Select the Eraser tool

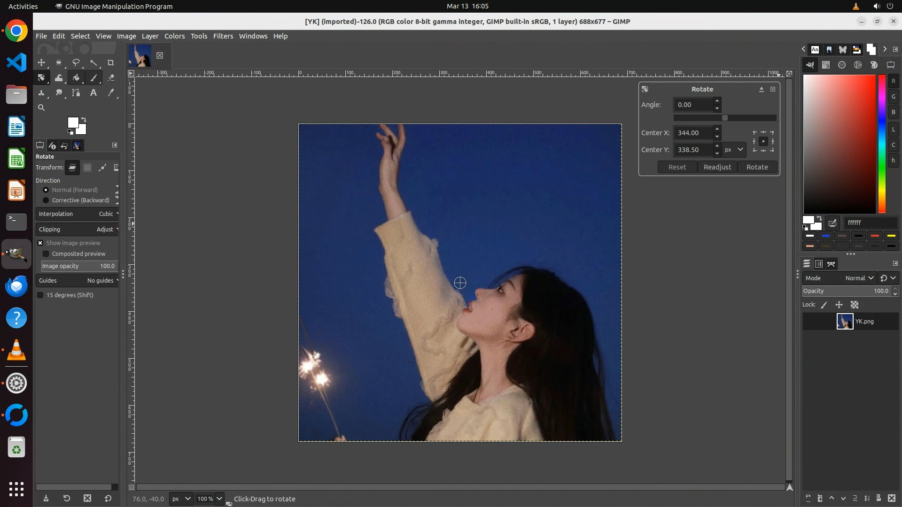[111, 78]
